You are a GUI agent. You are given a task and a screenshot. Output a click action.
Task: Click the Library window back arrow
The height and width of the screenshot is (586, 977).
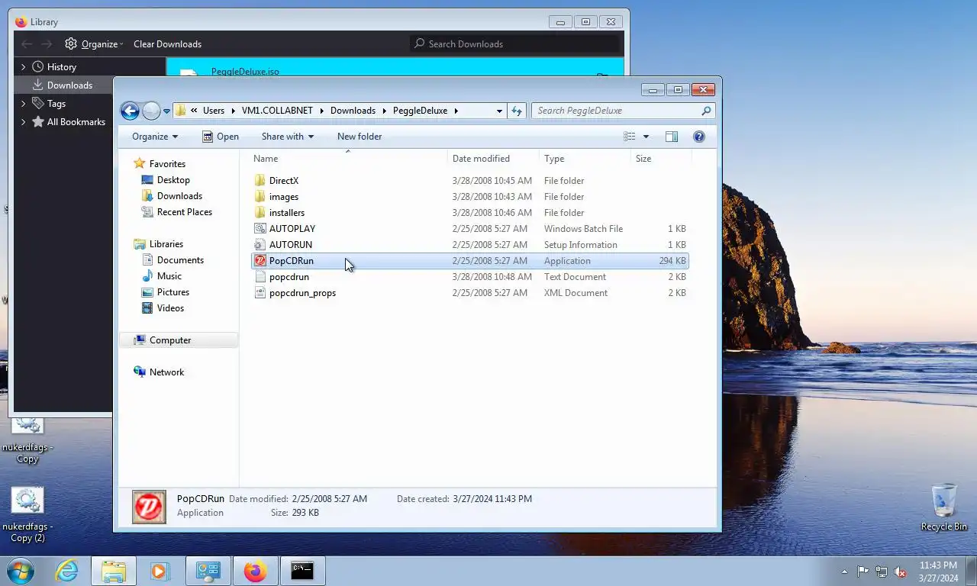coord(27,44)
